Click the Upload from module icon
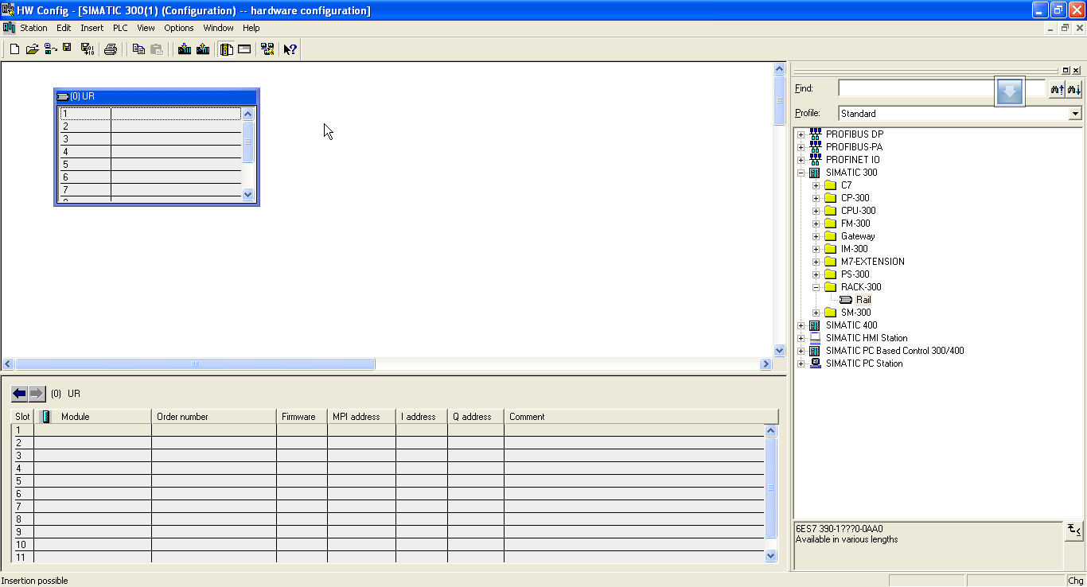1087x587 pixels. click(x=203, y=49)
